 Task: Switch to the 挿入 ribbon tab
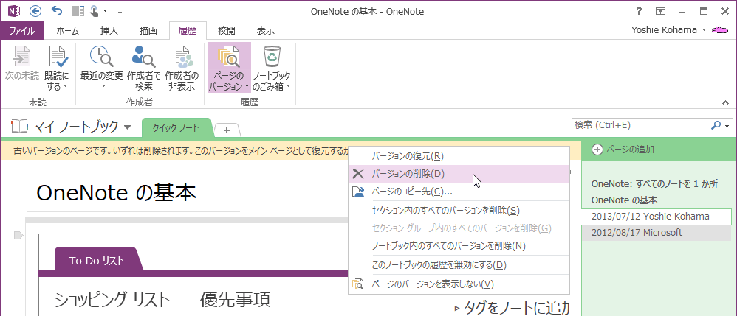109,31
